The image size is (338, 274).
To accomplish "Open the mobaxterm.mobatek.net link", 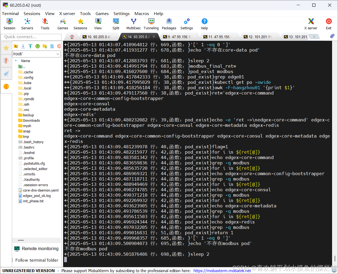I will point(222,271).
